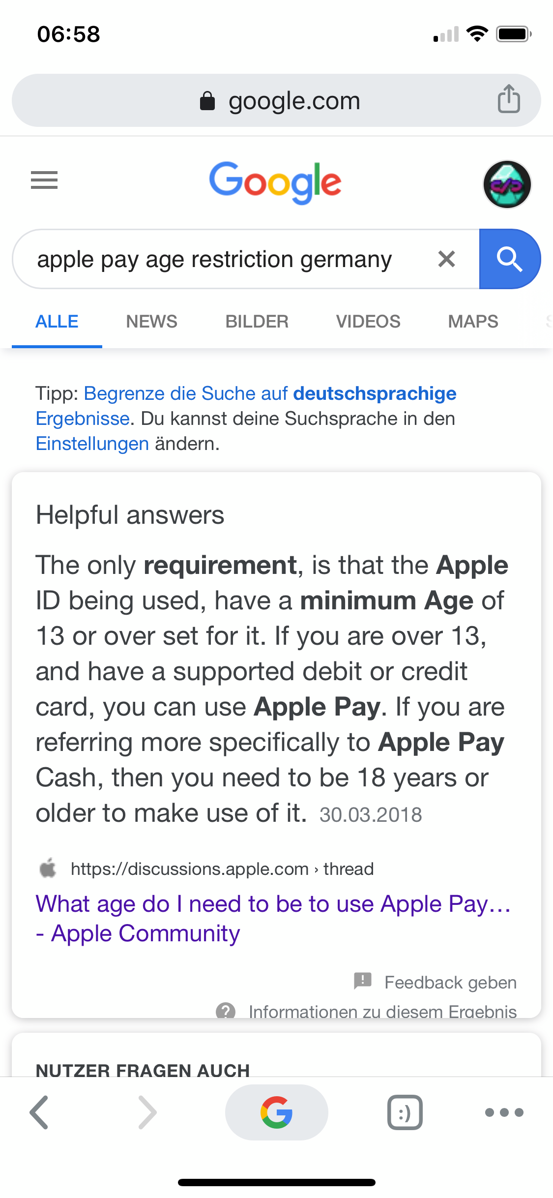553x1198 pixels.
Task: Open the Google account profile avatar
Action: click(507, 184)
